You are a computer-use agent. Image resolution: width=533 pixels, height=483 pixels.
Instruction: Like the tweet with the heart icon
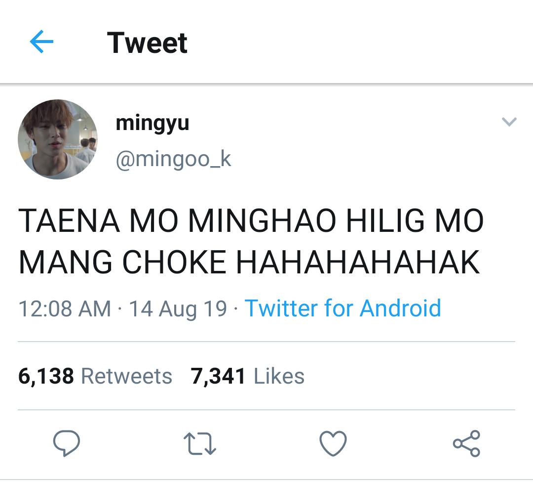333,443
